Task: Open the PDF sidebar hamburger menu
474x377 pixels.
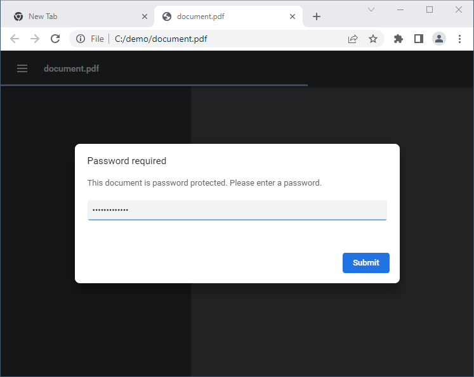Action: (x=22, y=68)
